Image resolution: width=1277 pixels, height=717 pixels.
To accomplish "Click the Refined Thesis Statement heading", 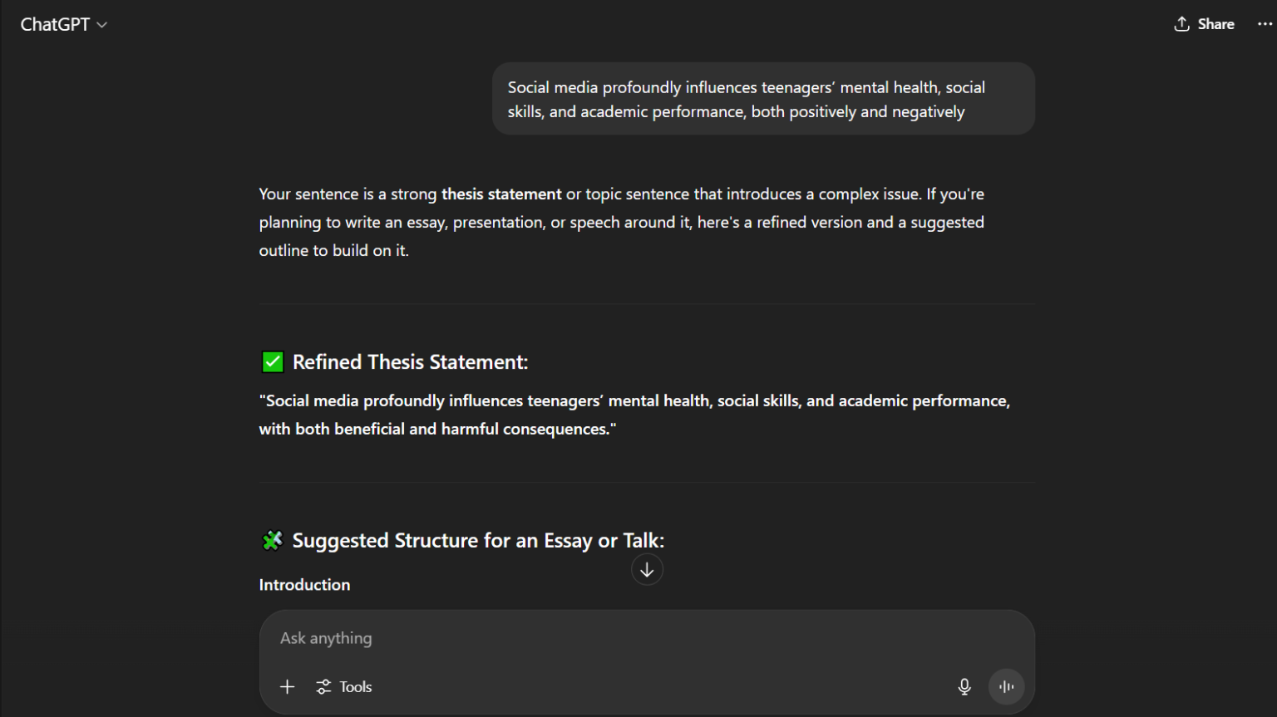I will click(x=410, y=362).
